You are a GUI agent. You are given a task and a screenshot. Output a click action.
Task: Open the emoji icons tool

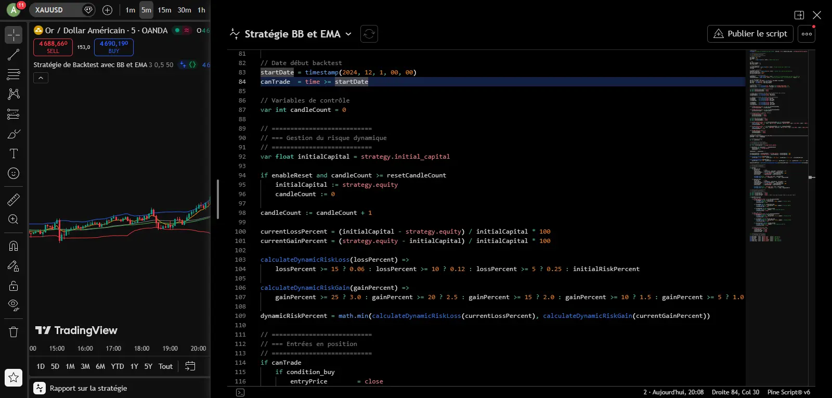coord(14,173)
